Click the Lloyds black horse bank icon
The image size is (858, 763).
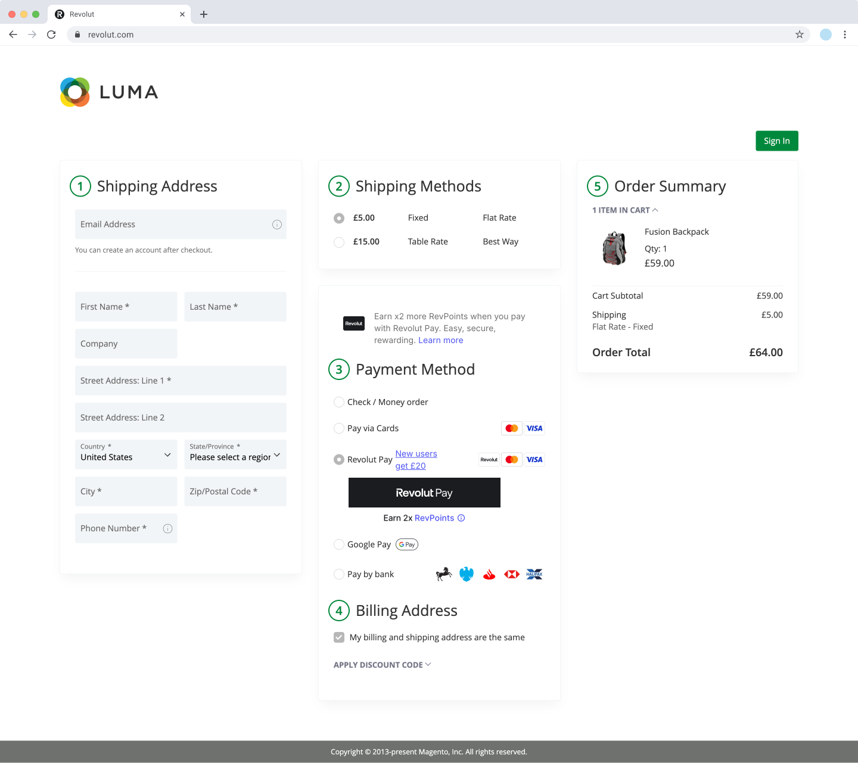[444, 574]
